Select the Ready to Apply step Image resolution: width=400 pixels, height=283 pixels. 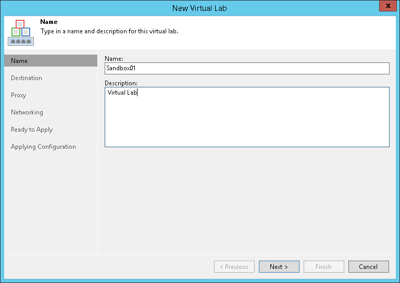(x=32, y=130)
